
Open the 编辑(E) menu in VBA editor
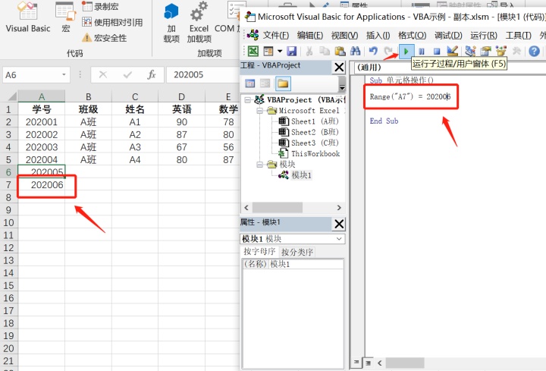pyautogui.click(x=310, y=35)
